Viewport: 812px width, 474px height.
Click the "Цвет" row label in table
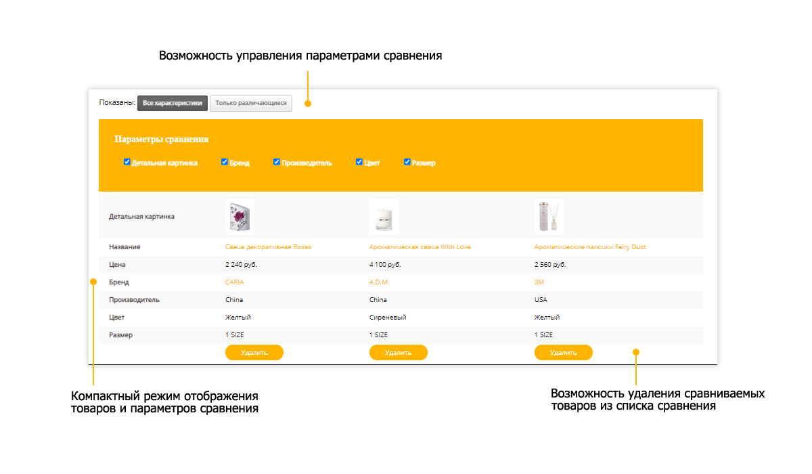117,318
